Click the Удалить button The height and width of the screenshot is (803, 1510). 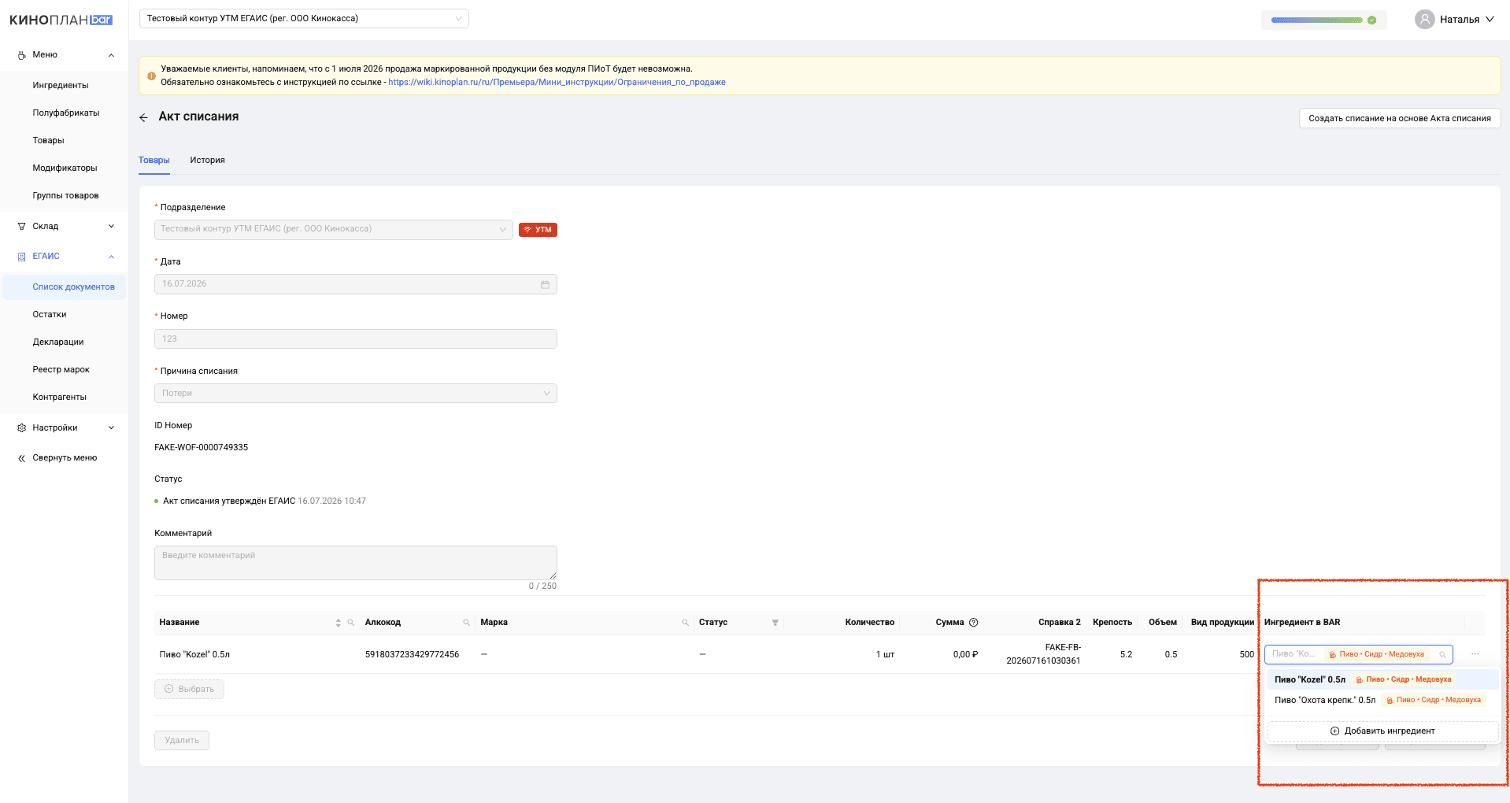tap(182, 740)
